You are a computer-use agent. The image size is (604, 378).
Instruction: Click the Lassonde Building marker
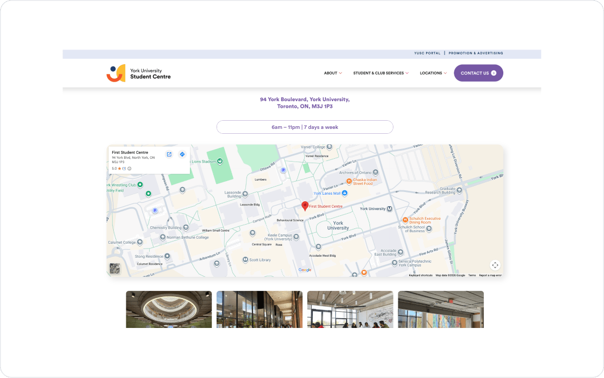coord(245,194)
